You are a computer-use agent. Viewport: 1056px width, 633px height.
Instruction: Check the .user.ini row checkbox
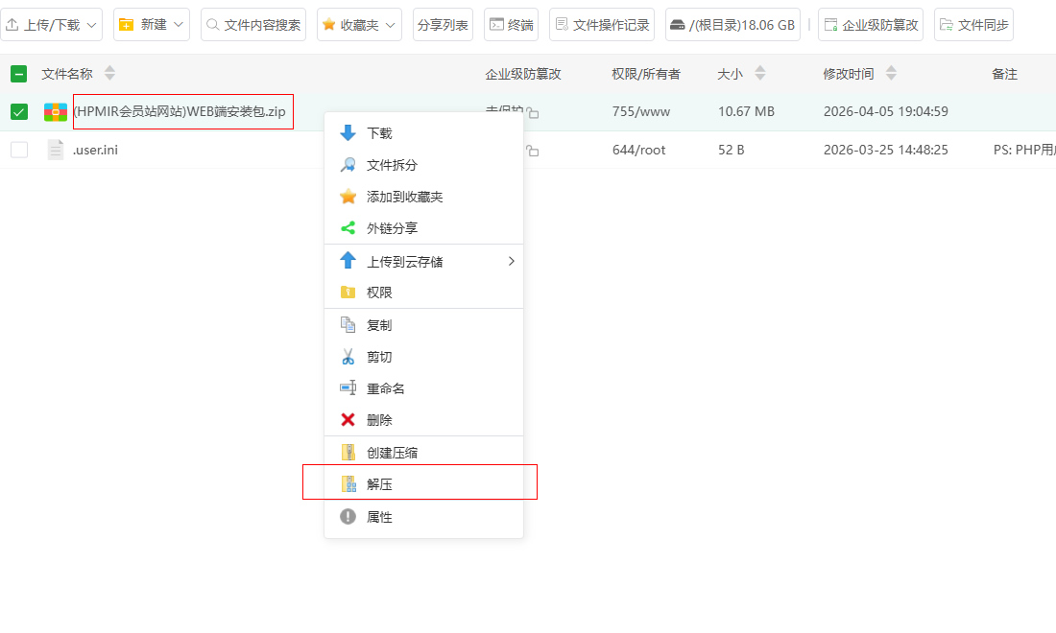pos(19,150)
